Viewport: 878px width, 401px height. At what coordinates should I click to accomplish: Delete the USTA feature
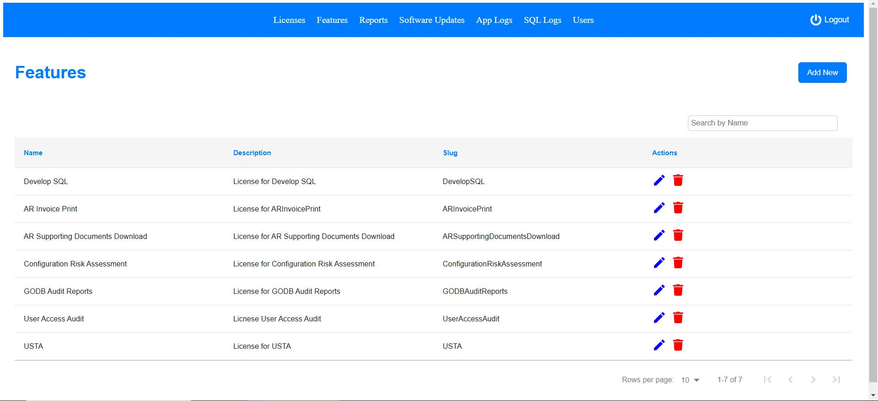coord(678,345)
